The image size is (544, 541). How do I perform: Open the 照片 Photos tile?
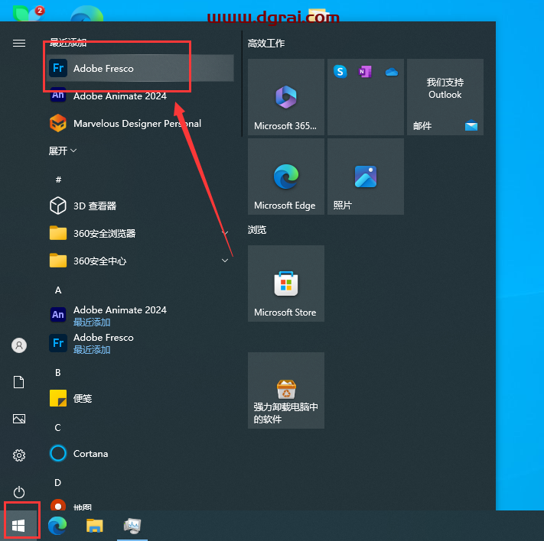tap(365, 177)
